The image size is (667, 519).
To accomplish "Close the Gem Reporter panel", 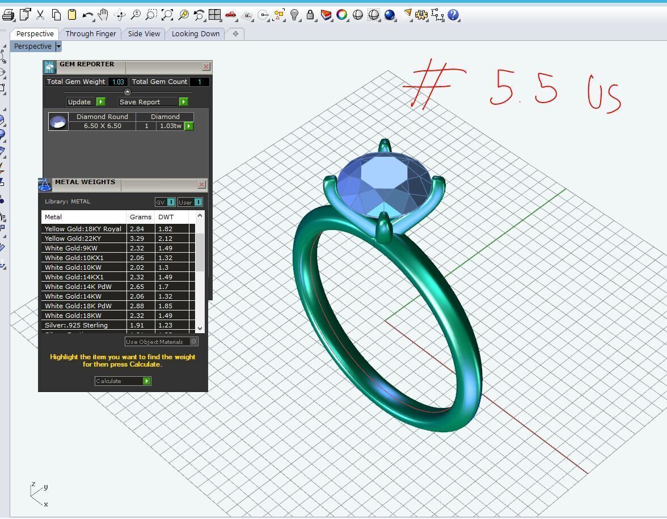I will point(206,67).
